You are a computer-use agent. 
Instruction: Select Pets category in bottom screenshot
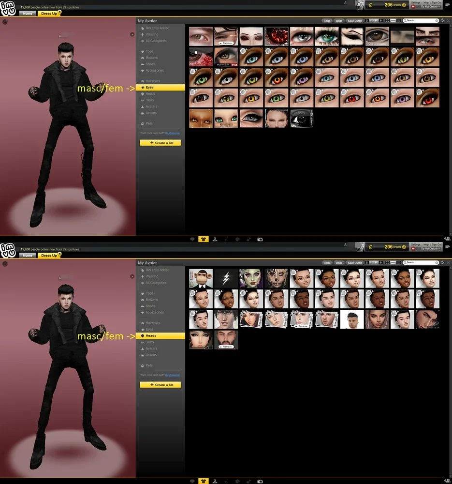tap(149, 365)
